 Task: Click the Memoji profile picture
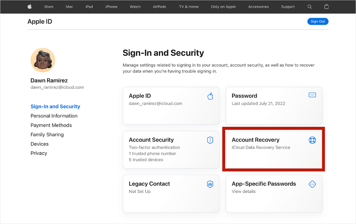43,60
